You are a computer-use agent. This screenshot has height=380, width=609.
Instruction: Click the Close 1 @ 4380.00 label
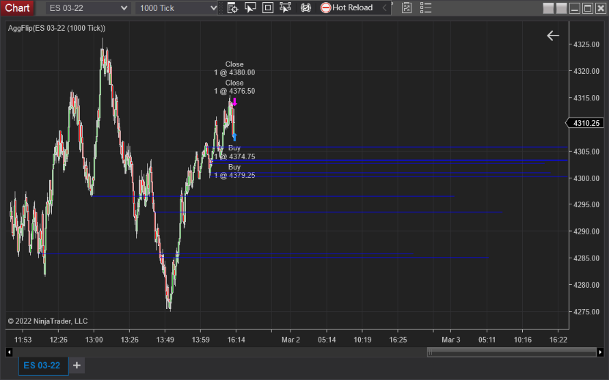pyautogui.click(x=234, y=68)
